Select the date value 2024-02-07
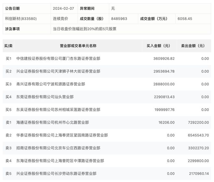Screen dimensions: 214x182 click(64, 8)
